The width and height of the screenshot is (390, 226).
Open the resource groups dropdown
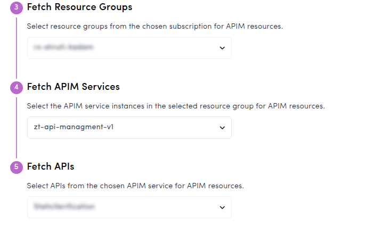point(129,48)
